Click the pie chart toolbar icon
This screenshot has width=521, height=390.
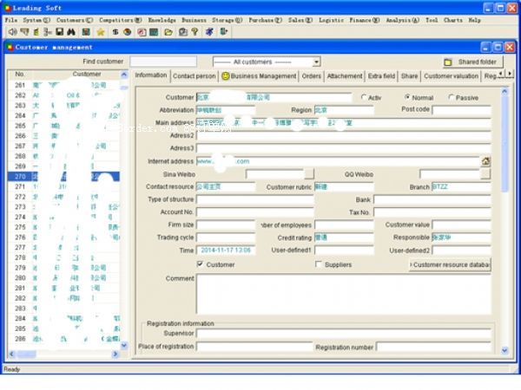tap(127, 32)
